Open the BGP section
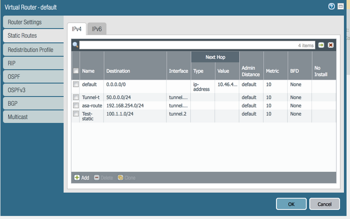 click(33, 103)
